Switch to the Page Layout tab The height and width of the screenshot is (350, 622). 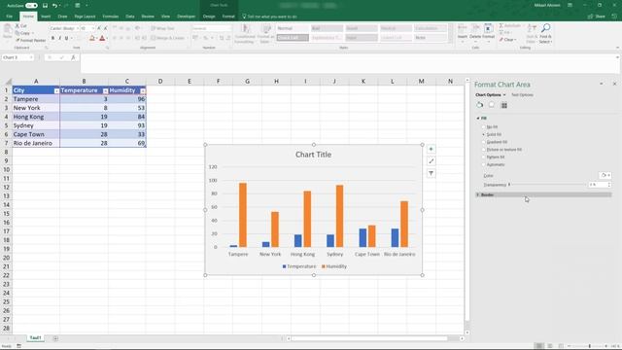85,17
